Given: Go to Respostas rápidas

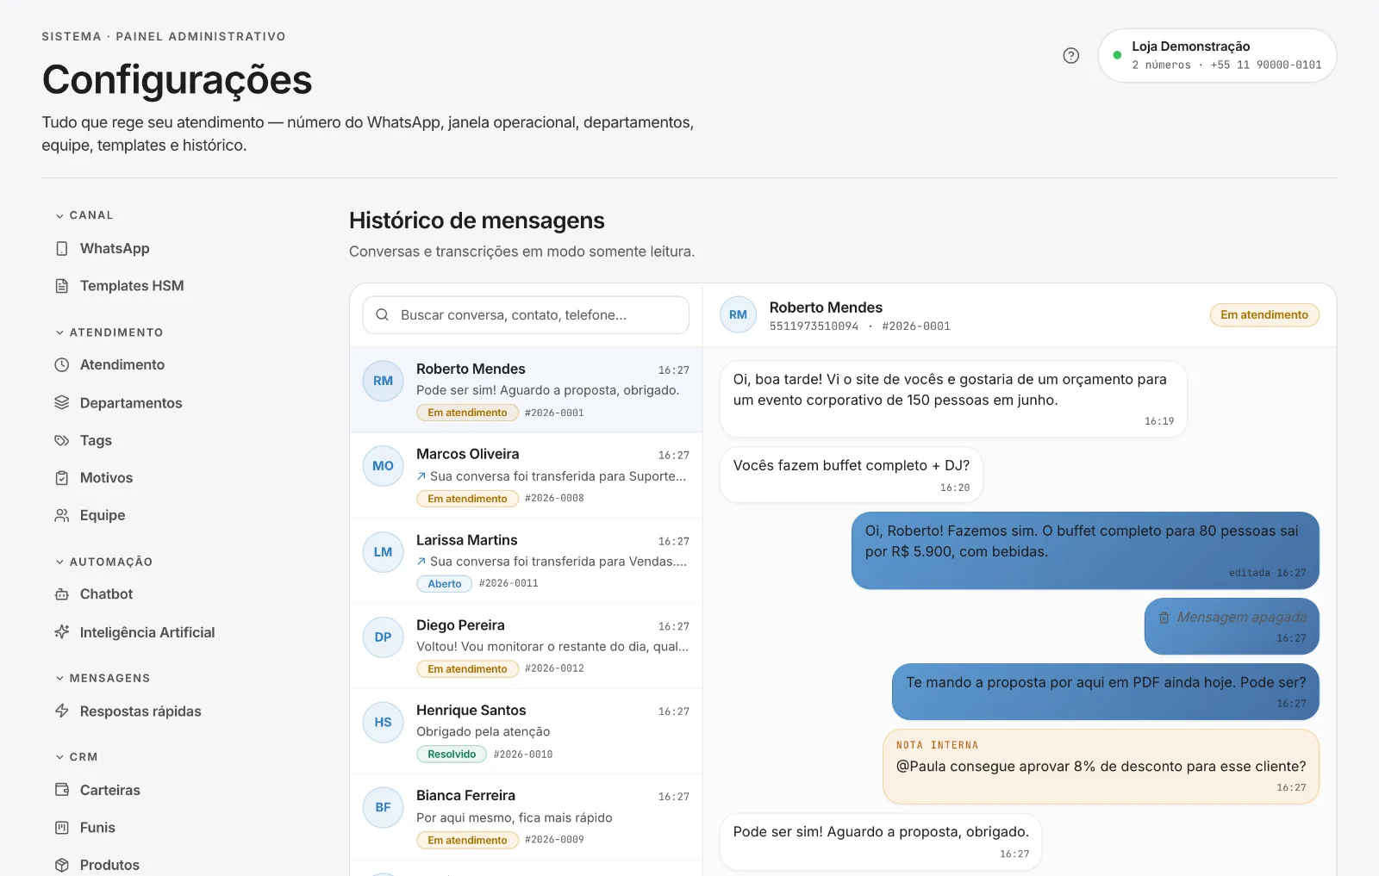Looking at the screenshot, I should pyautogui.click(x=140, y=711).
